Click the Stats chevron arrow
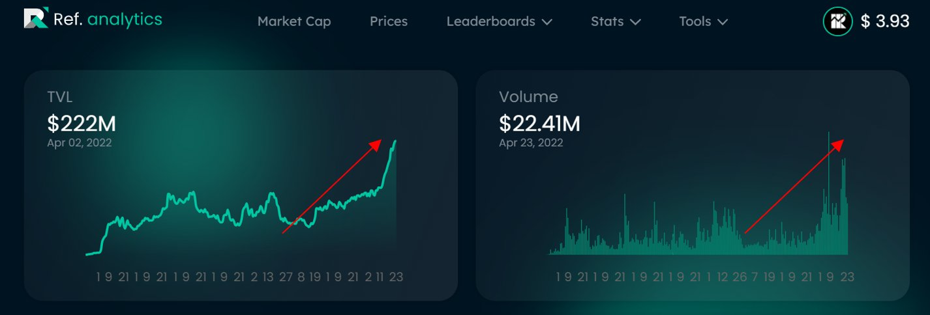The width and height of the screenshot is (930, 315). [635, 22]
